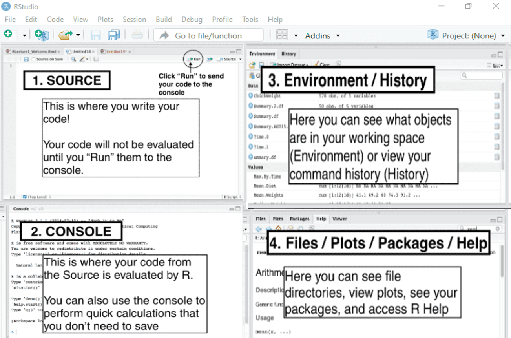Click the Workspace Panes grid icon
The height and width of the screenshot is (338, 511).
tap(282, 35)
